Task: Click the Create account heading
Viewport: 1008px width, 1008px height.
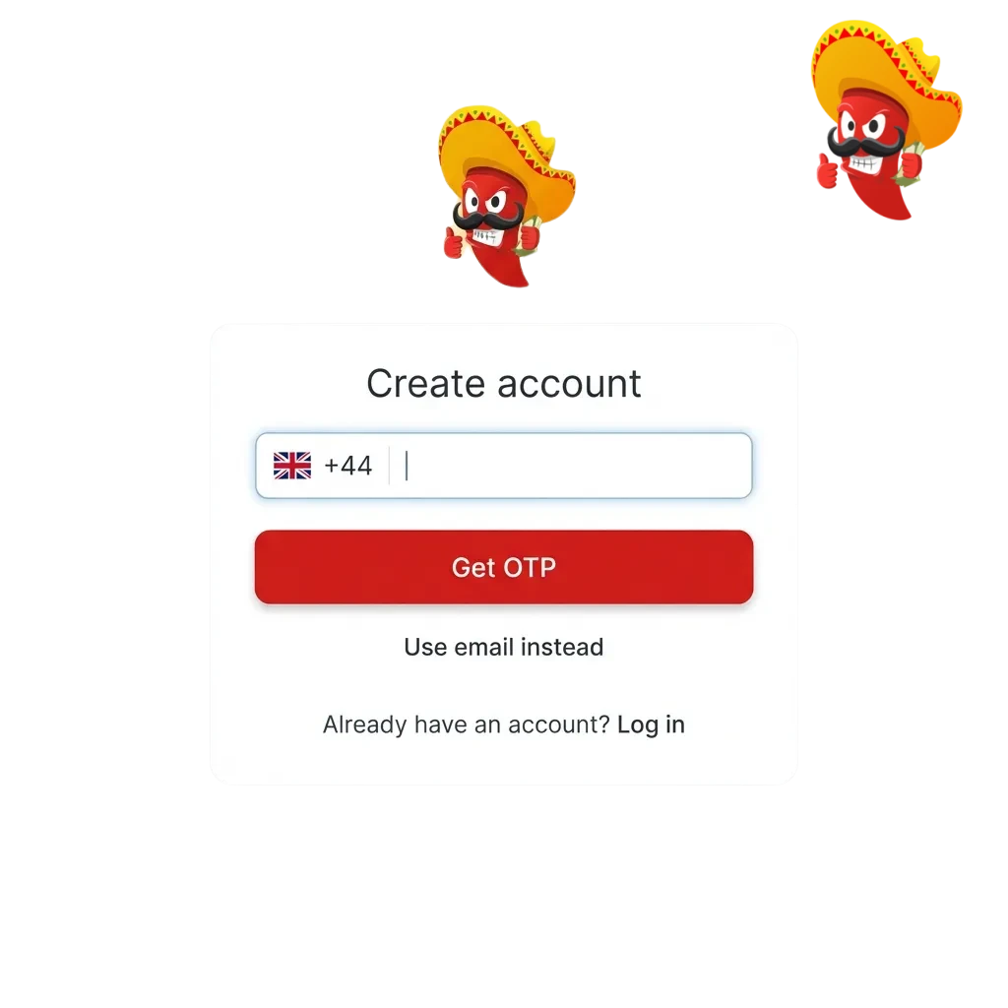Action: (503, 384)
